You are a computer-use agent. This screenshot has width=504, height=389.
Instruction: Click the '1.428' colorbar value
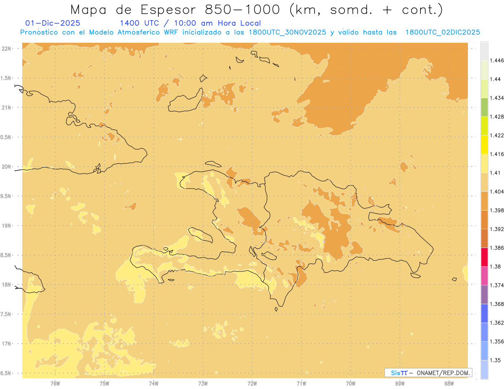[497, 117]
